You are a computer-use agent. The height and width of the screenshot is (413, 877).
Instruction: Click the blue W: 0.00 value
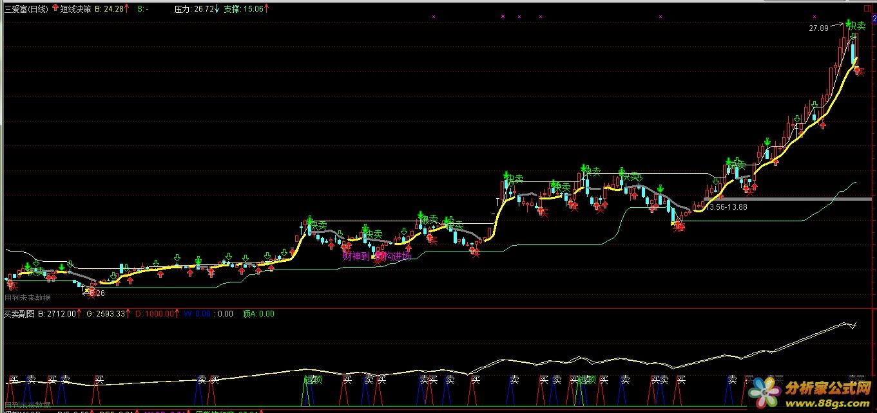[197, 314]
